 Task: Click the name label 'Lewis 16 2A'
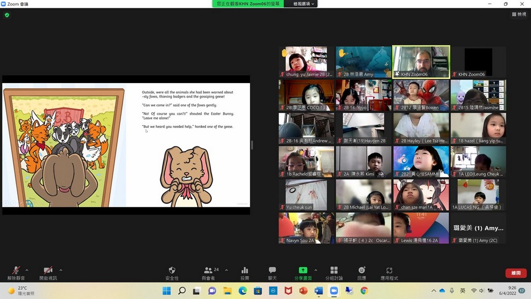(419, 240)
